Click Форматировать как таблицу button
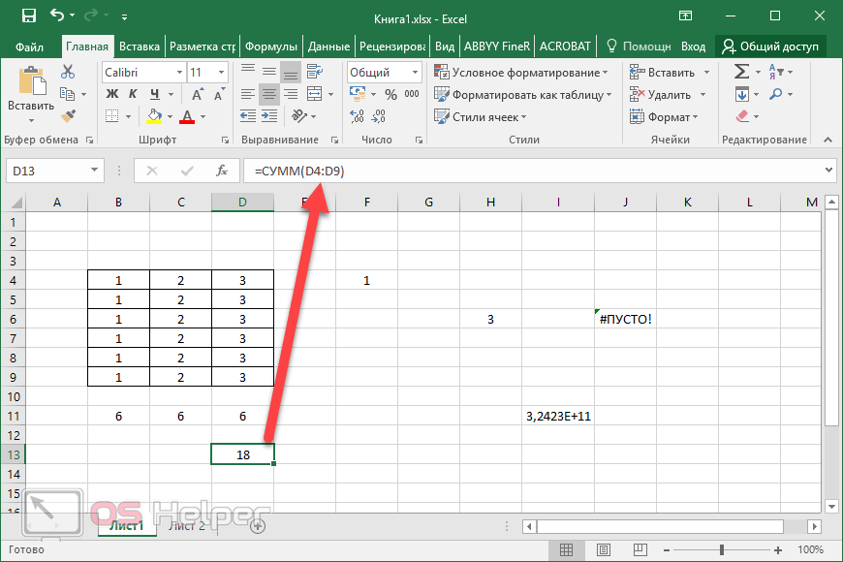This screenshot has height=562, width=843. pyautogui.click(x=522, y=95)
